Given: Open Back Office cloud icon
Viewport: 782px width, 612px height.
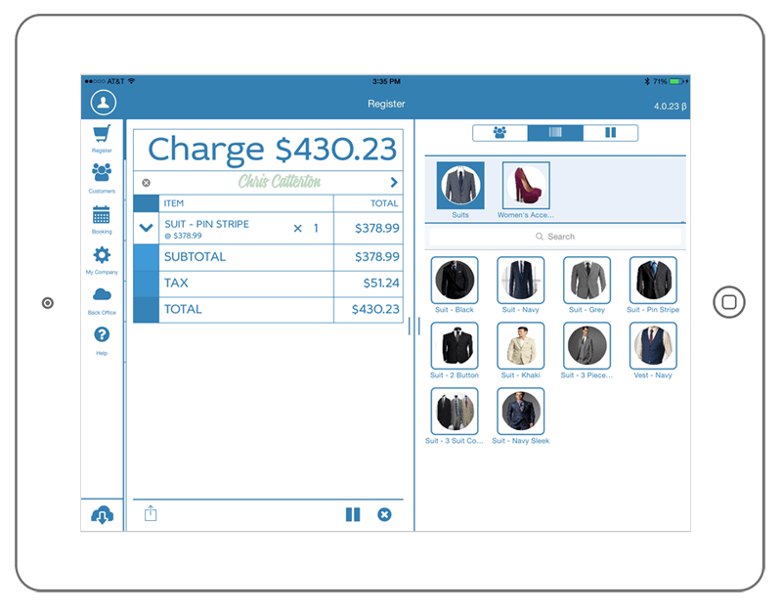Looking at the screenshot, I should point(102,296).
